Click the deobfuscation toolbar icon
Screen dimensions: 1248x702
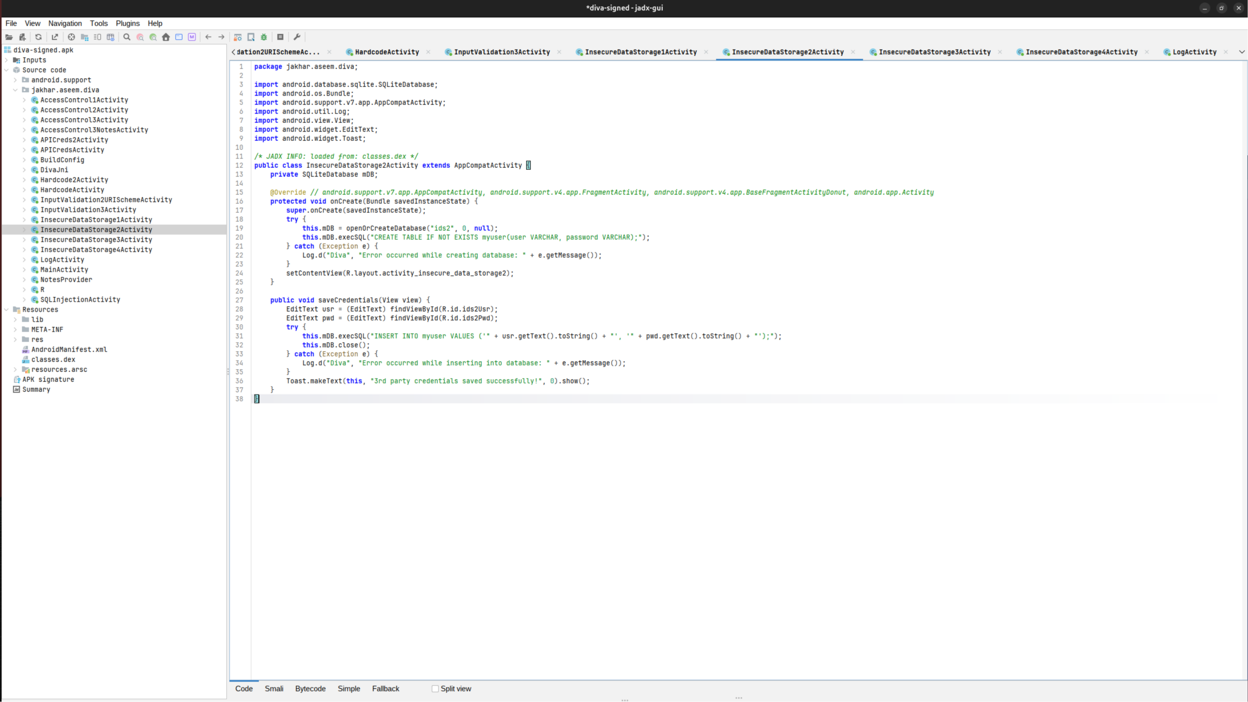coord(238,37)
